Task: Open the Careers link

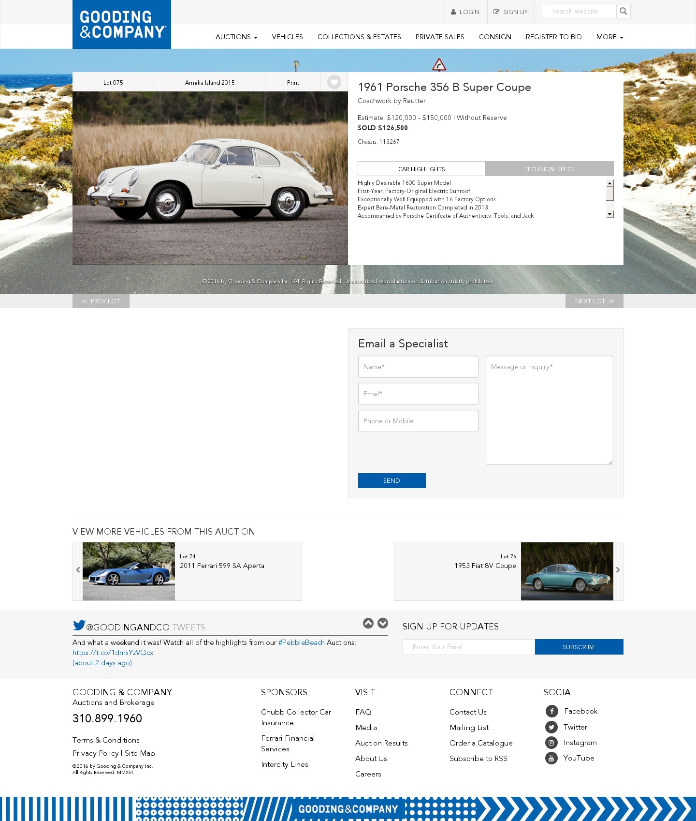Action: click(368, 774)
